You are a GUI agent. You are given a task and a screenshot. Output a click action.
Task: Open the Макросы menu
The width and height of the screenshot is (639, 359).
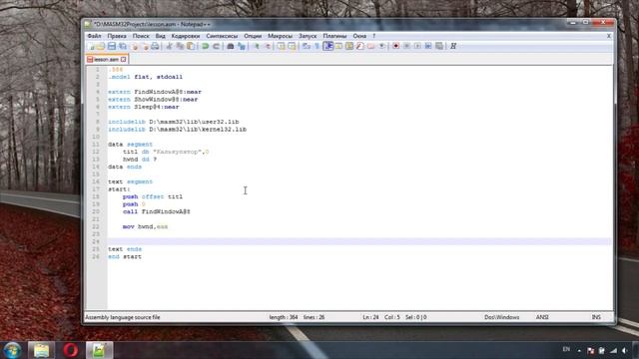click(280, 36)
